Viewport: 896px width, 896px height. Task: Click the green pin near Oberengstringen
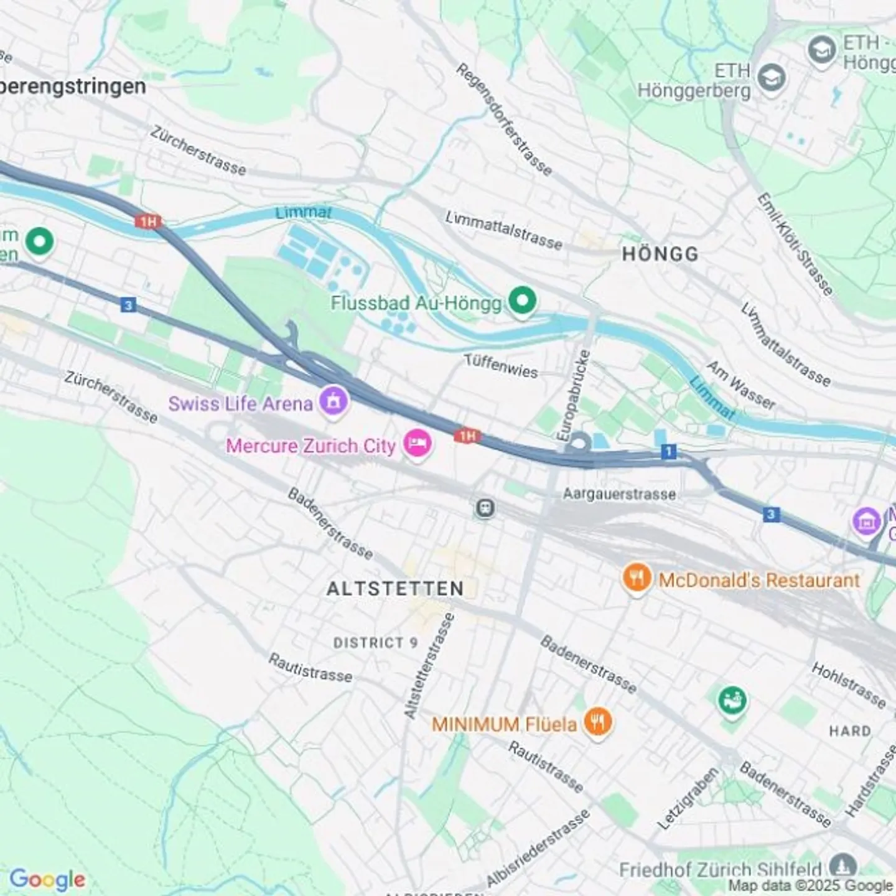click(40, 242)
